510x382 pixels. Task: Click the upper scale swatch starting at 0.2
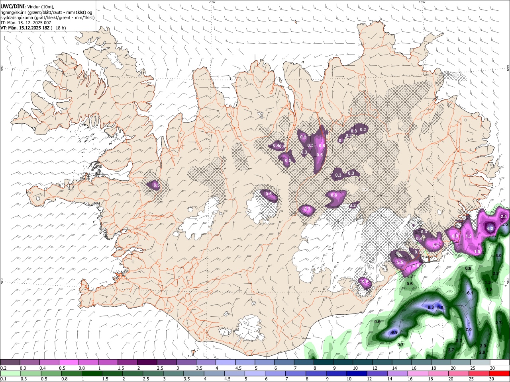10,363
